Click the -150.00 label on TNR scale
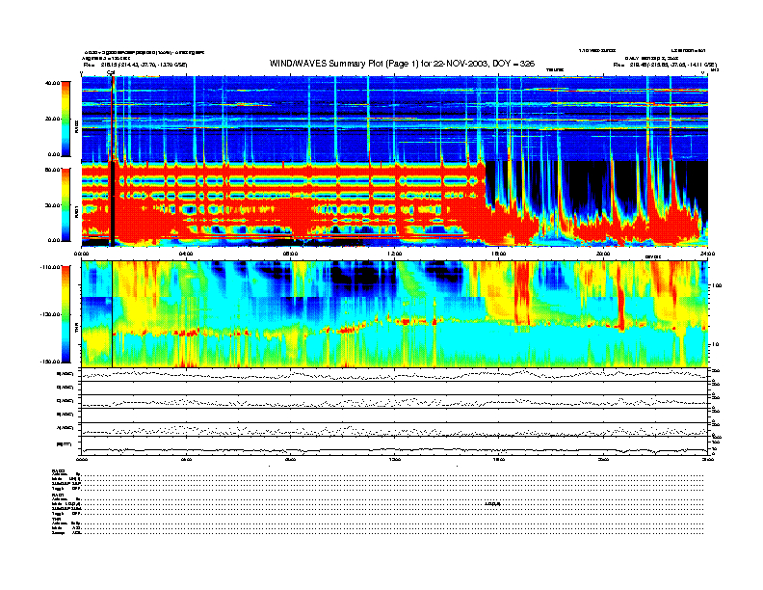The image size is (763, 590). coord(50,362)
